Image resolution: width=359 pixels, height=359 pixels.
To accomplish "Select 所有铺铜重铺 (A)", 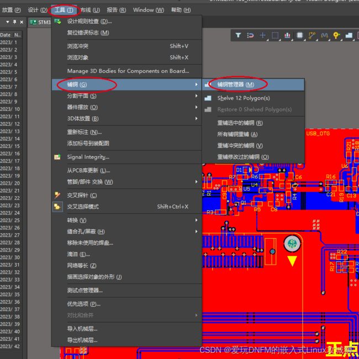I will 254,134.
